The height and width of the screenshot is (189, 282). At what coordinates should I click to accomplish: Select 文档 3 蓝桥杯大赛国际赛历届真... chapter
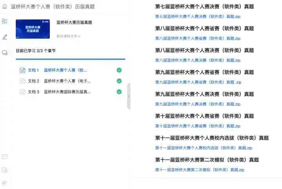point(70,92)
